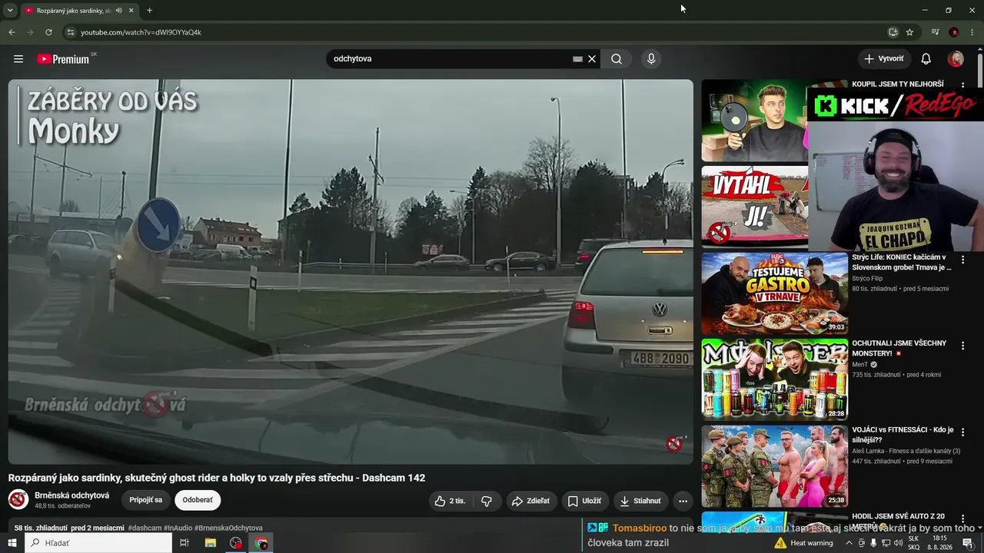The image size is (984, 553).
Task: Click the dashcam video player
Action: tap(351, 272)
